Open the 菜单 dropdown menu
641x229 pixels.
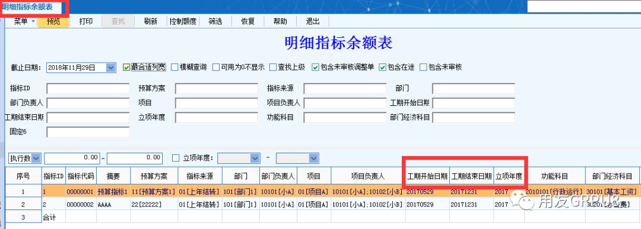point(24,21)
